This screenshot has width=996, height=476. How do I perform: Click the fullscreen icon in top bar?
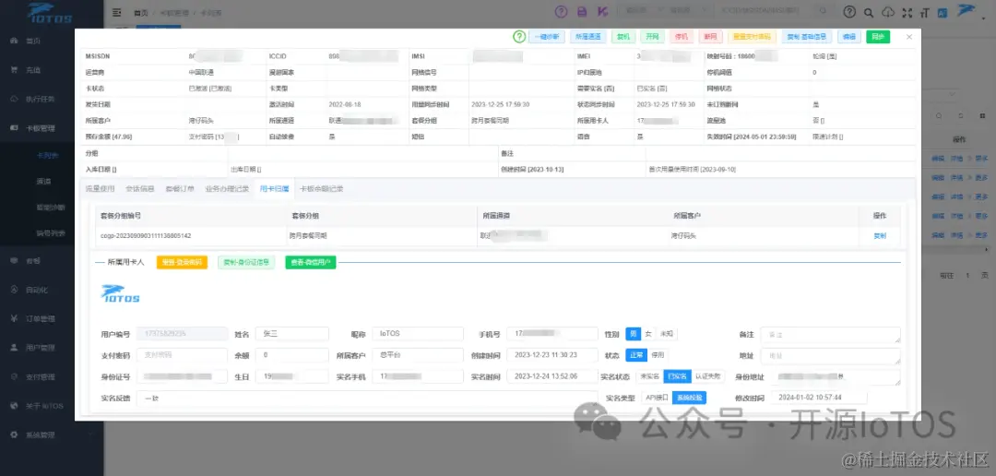tap(907, 11)
